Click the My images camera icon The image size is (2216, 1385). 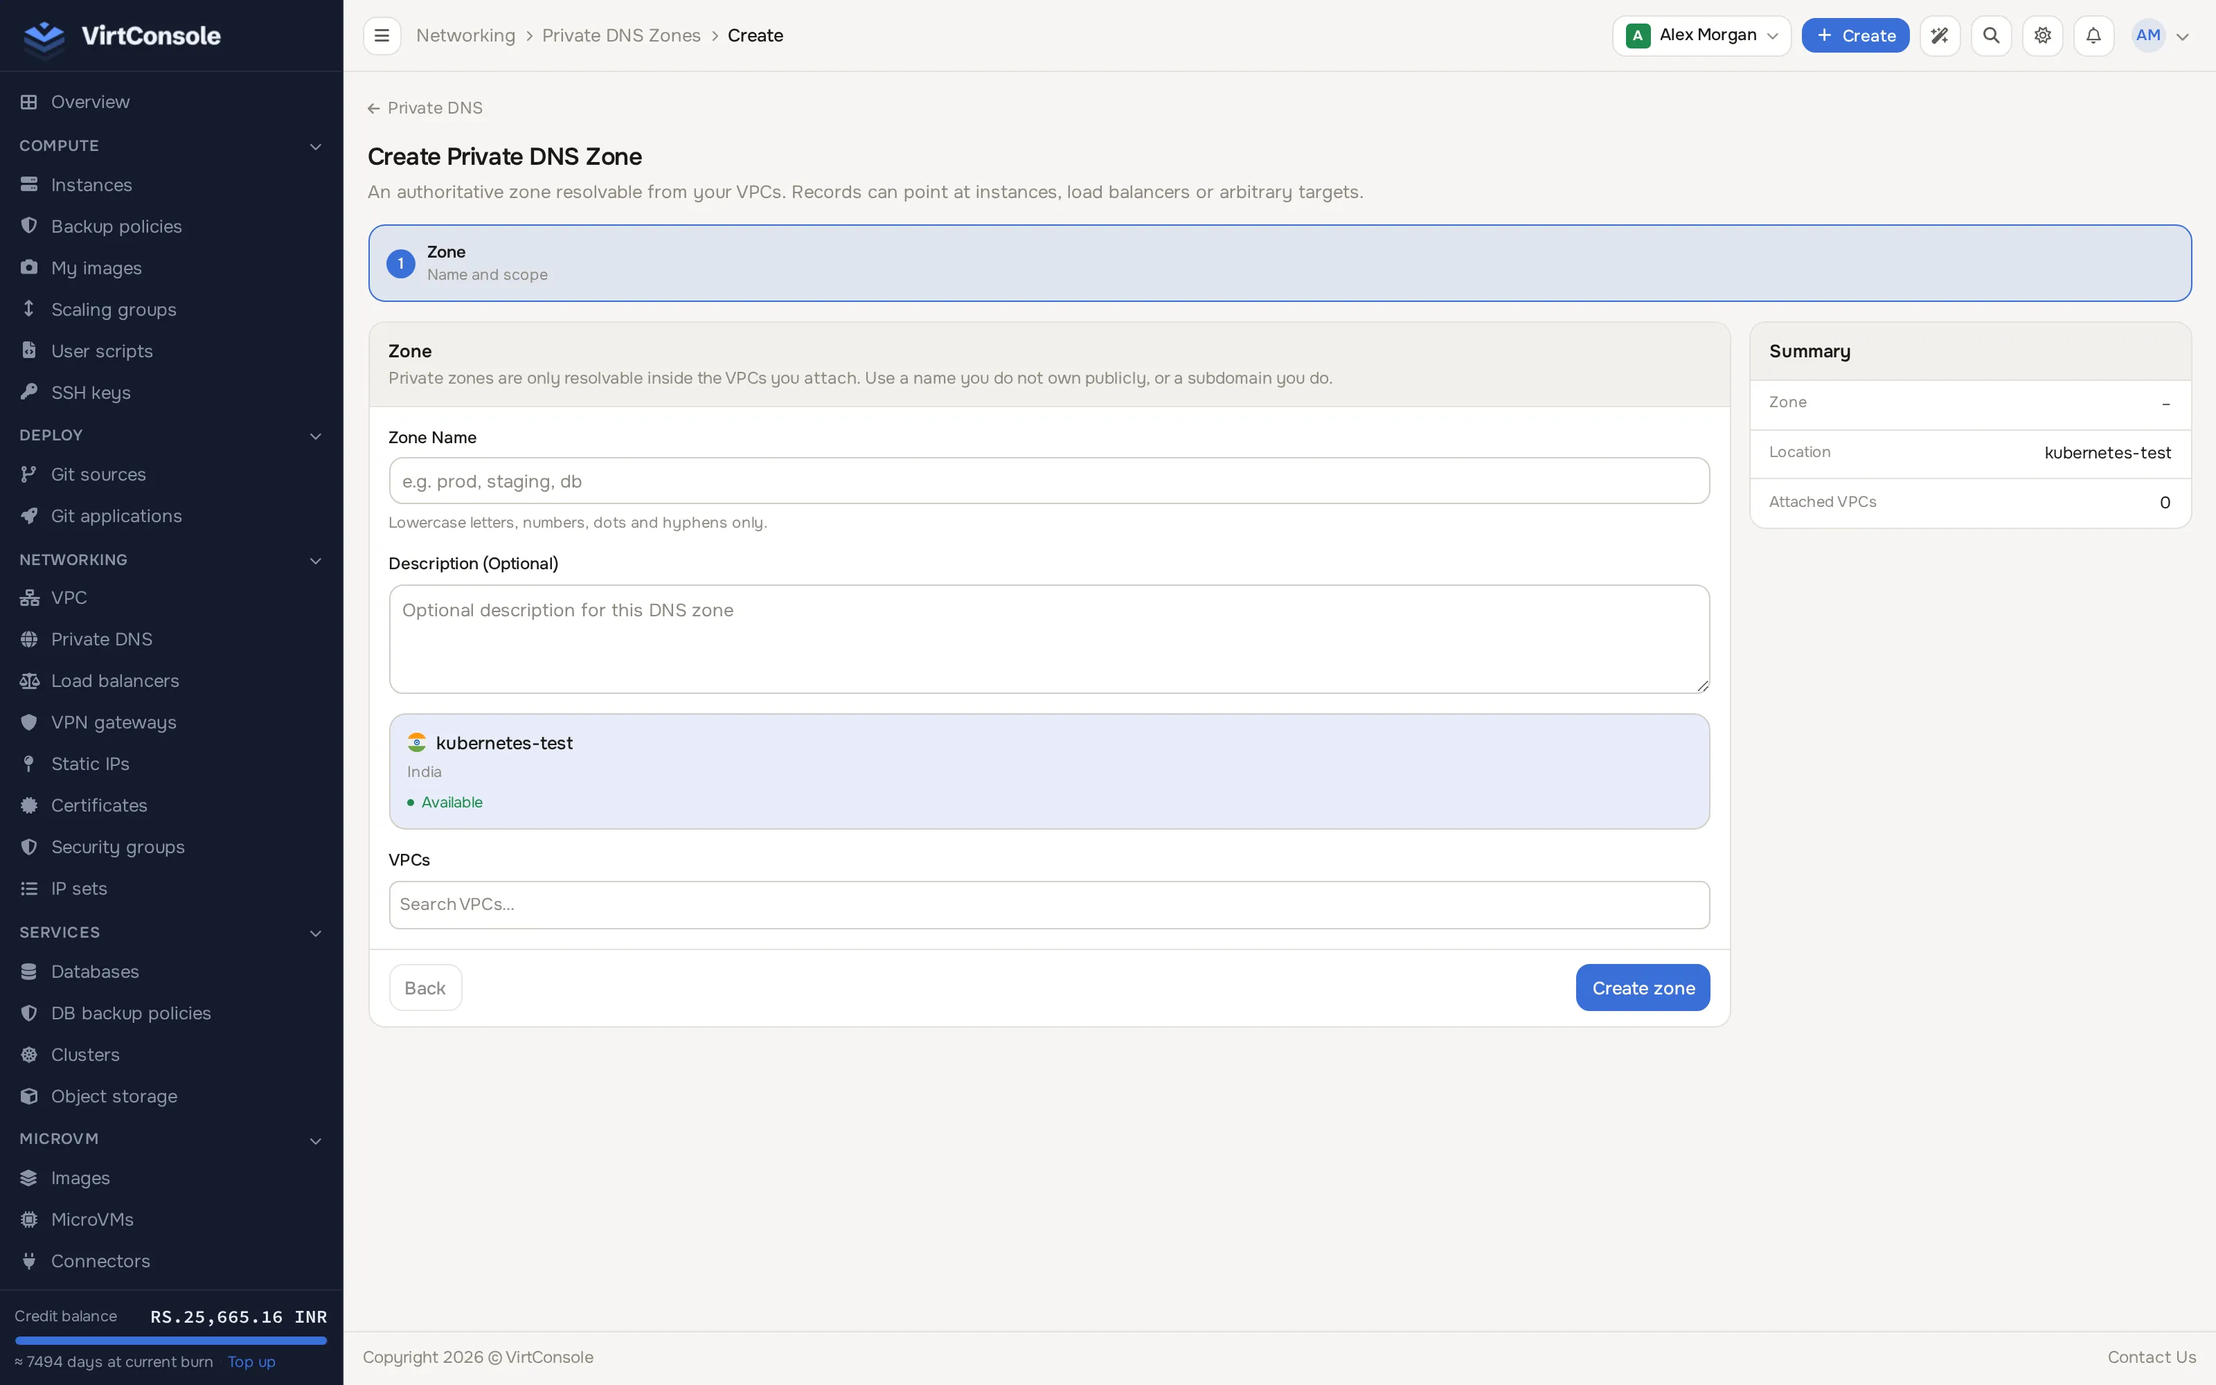coord(29,267)
